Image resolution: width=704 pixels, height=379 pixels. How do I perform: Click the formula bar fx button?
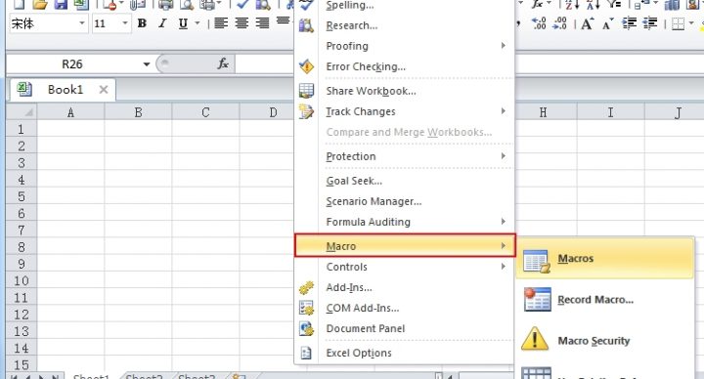[223, 64]
